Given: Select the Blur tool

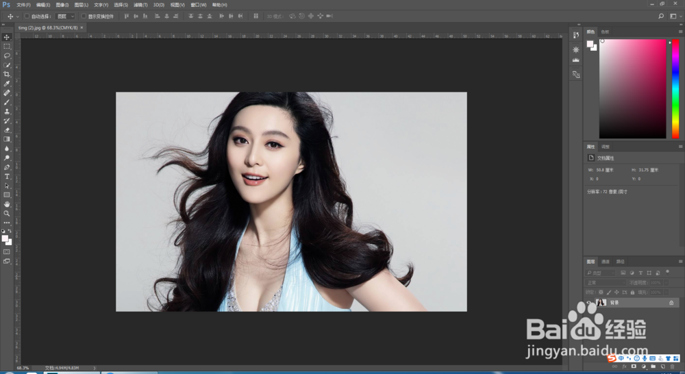Looking at the screenshot, I should (7, 149).
